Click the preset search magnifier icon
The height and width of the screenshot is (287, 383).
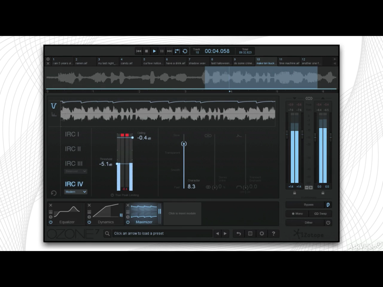click(108, 233)
